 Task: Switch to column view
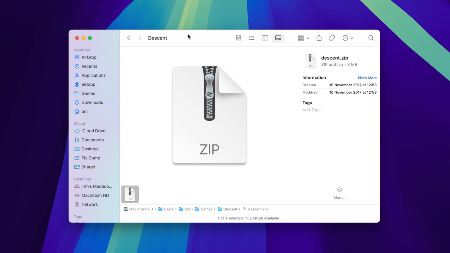[265, 38]
